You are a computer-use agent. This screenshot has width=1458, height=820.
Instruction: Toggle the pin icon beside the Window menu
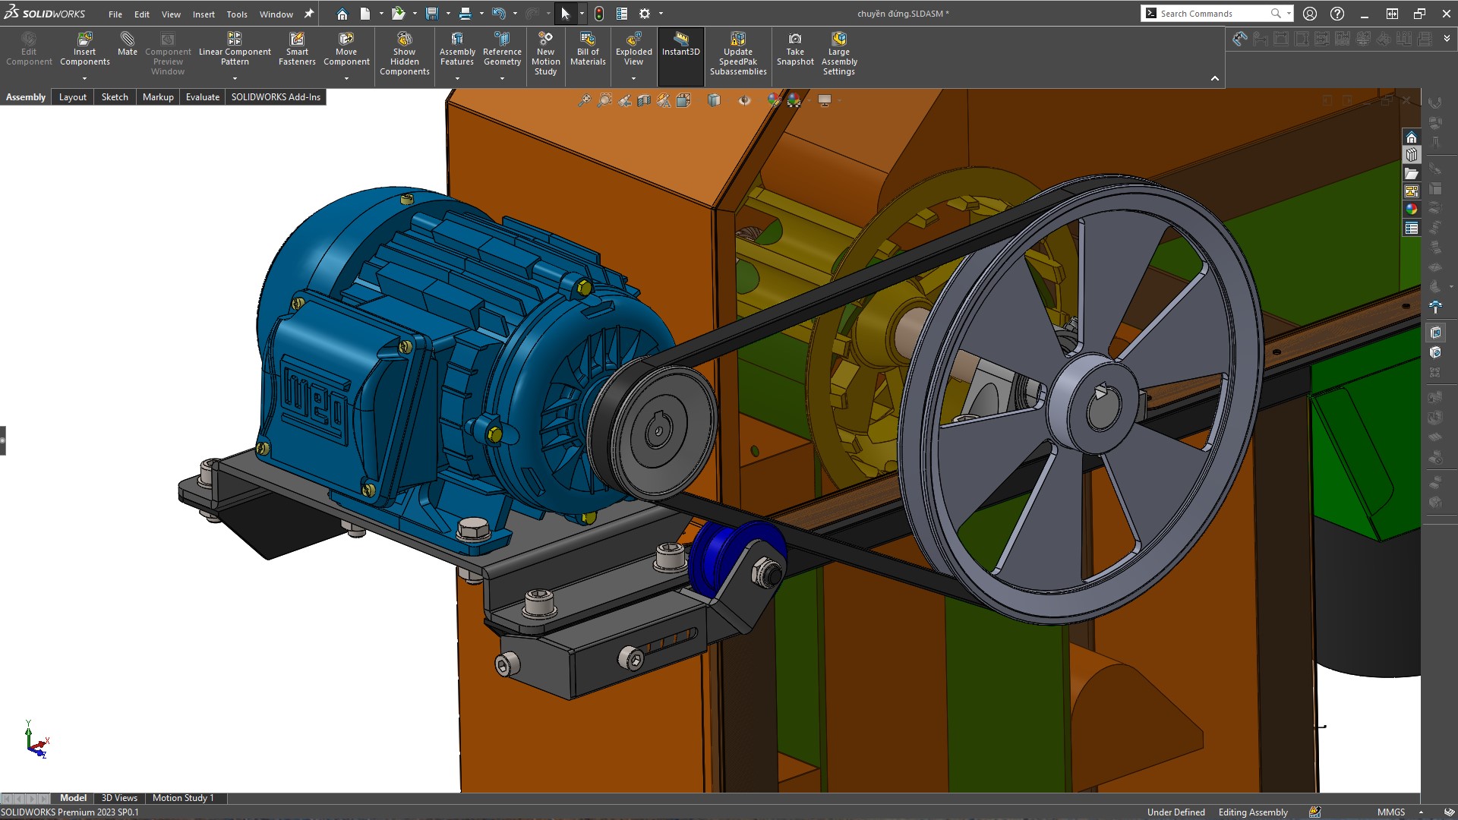point(309,14)
